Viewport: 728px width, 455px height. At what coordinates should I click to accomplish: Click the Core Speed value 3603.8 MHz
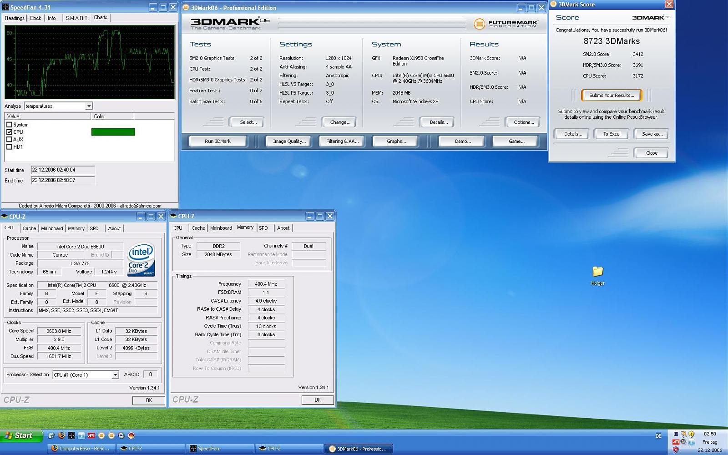coord(59,331)
